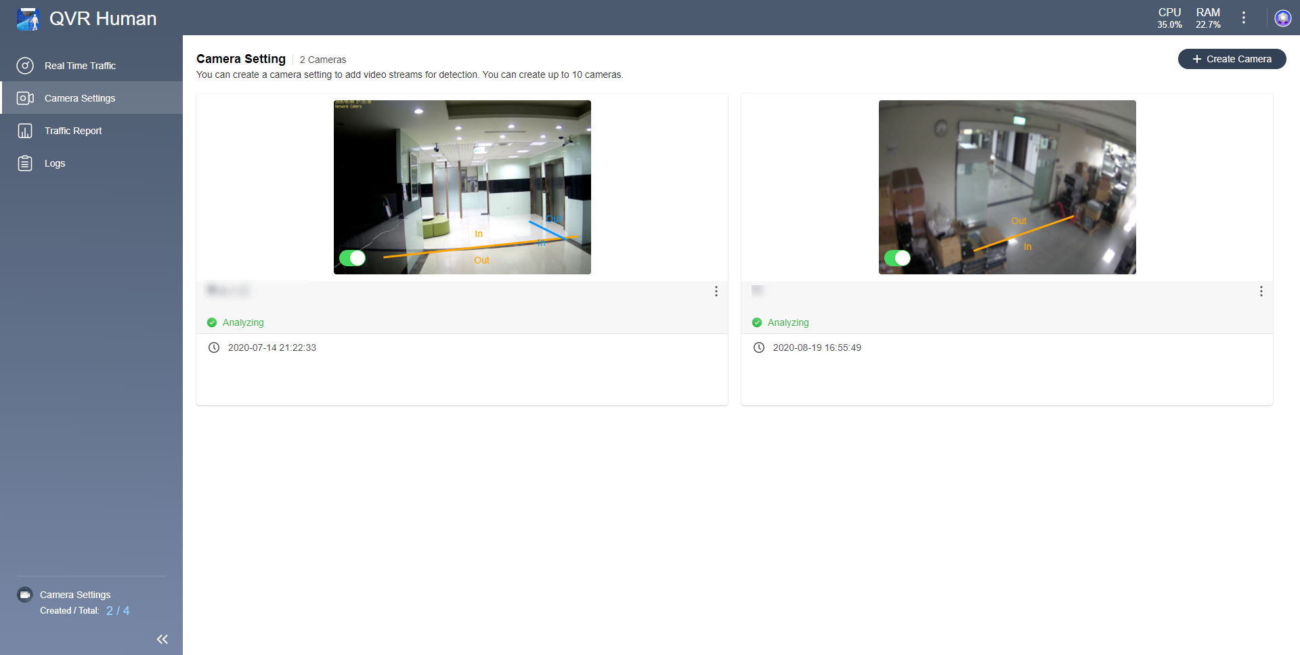Turn off the second camera's toggle switch
1300x655 pixels.
897,258
